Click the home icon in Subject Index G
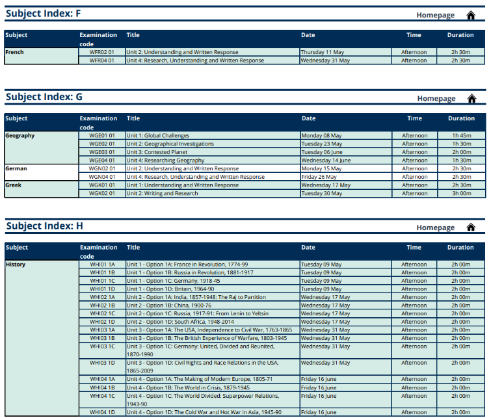This screenshot has width=491, height=418. pyautogui.click(x=471, y=99)
